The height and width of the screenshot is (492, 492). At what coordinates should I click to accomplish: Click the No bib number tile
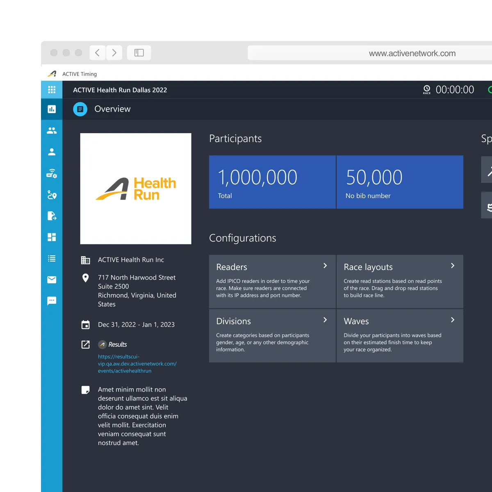[x=400, y=182]
